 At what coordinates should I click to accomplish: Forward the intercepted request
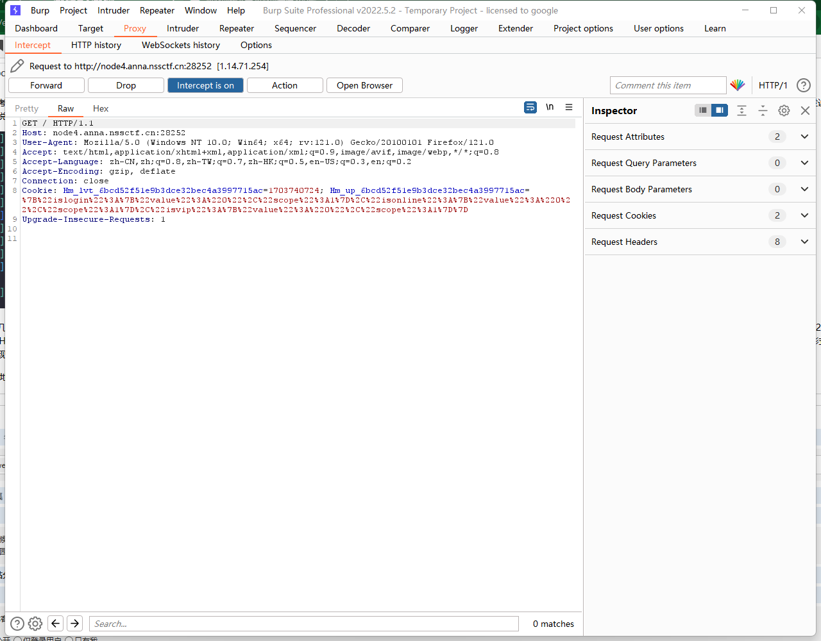46,85
